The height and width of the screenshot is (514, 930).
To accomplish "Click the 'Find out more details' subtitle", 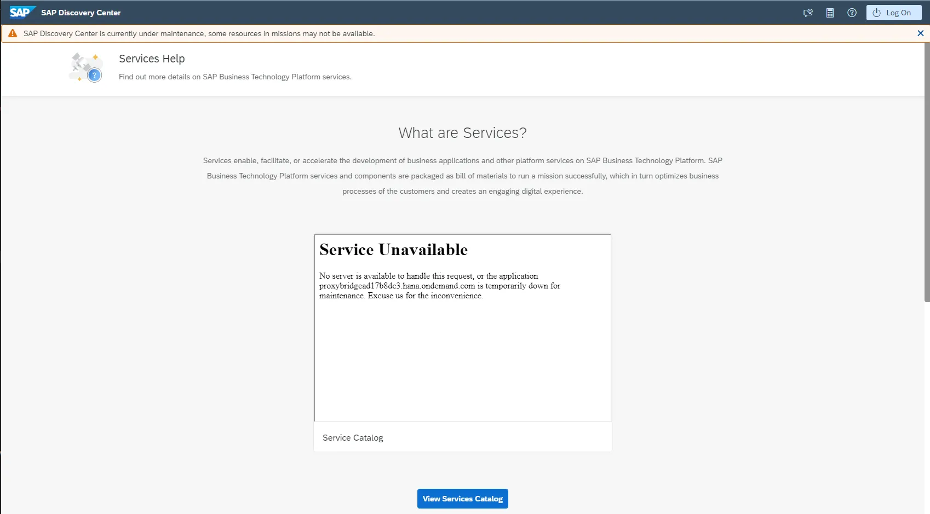I will click(235, 77).
